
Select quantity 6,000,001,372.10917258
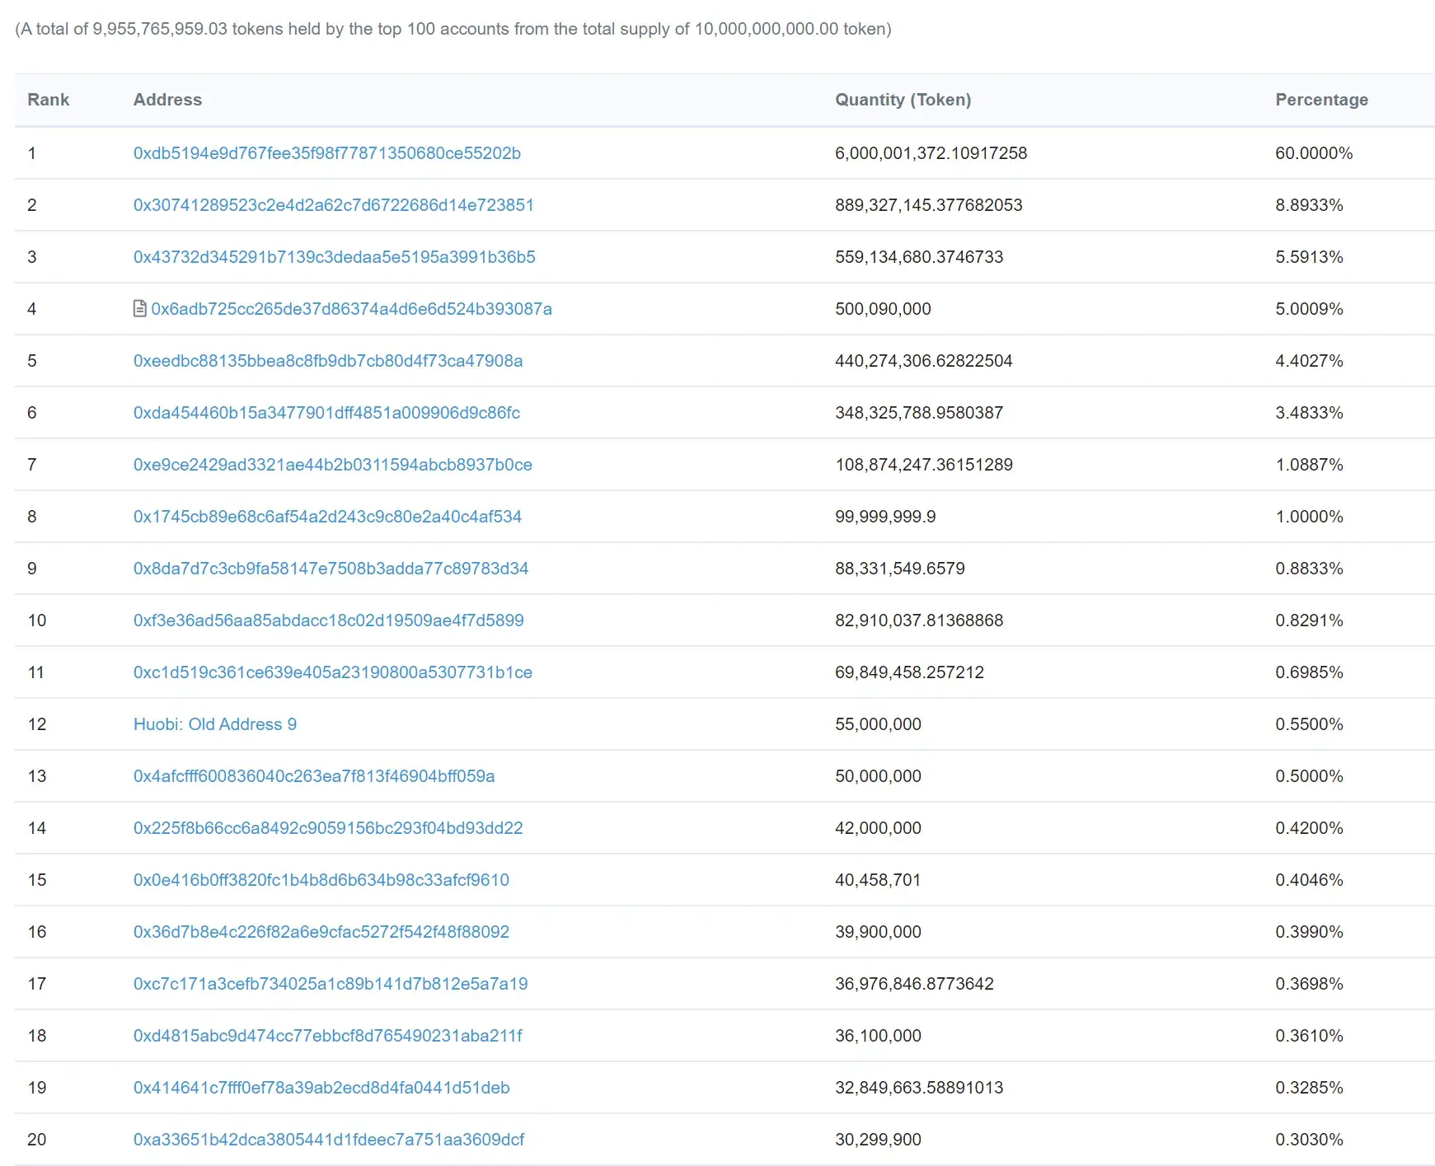(931, 153)
